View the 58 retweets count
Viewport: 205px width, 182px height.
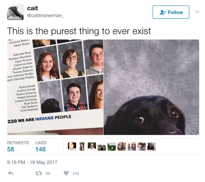(11, 149)
